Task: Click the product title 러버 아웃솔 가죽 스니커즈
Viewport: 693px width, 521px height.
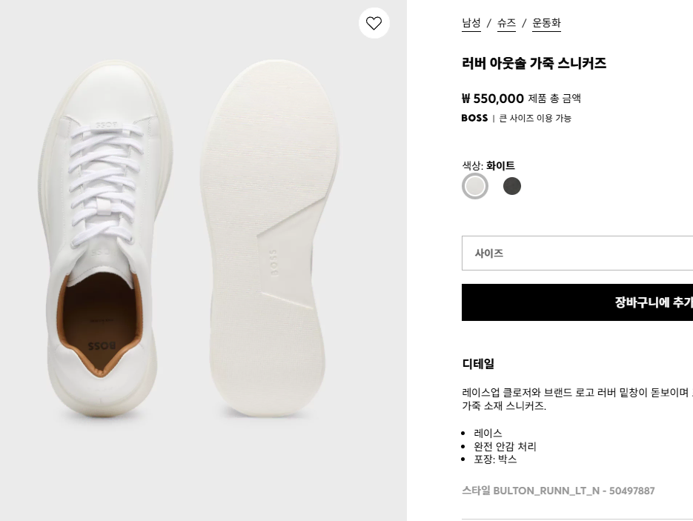Action: pos(534,63)
